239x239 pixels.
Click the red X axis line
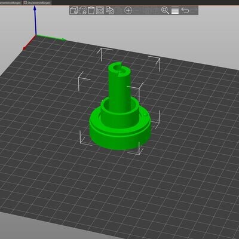point(29,43)
